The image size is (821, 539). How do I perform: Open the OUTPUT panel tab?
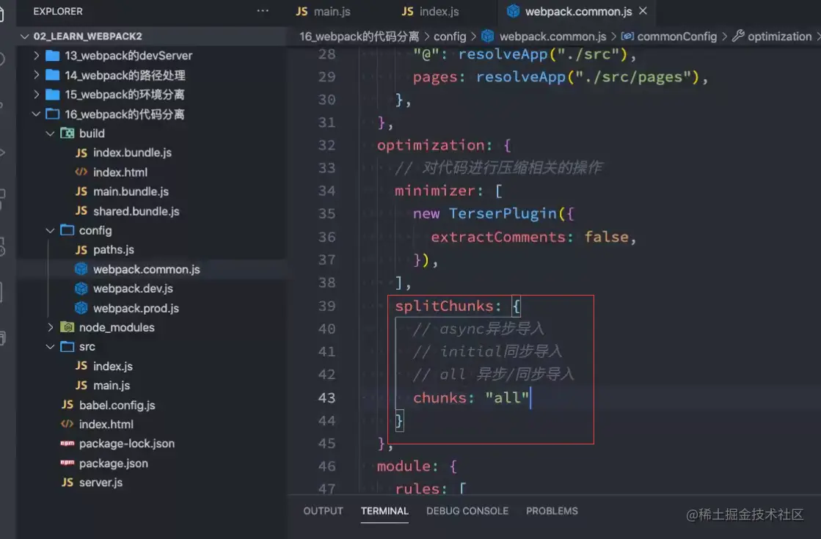pyautogui.click(x=323, y=510)
